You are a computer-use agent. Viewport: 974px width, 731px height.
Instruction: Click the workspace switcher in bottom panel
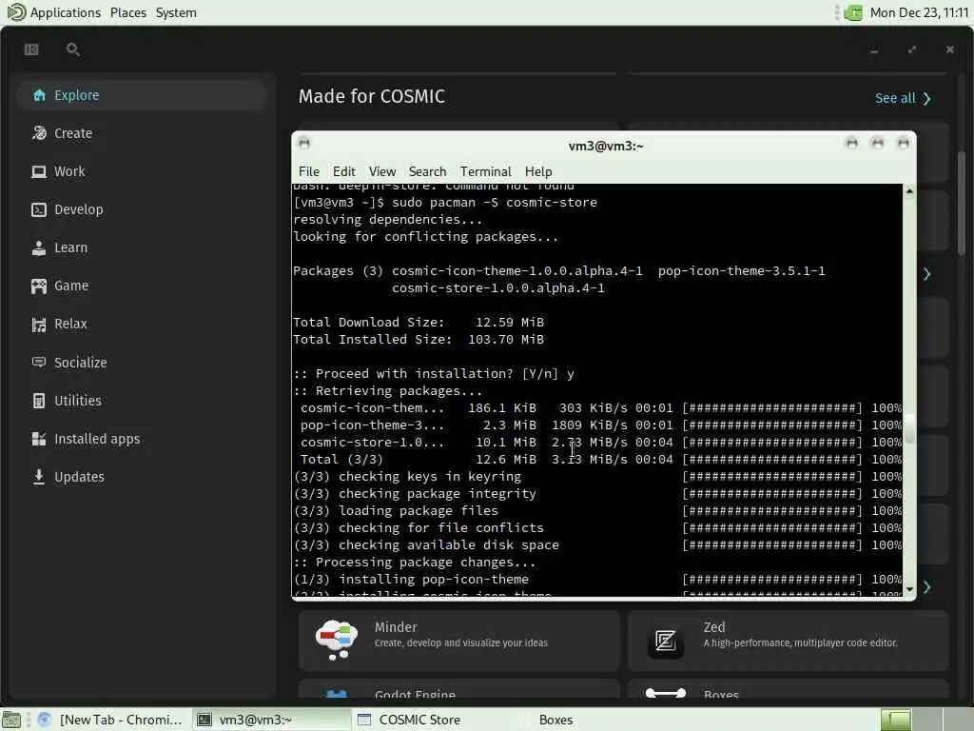point(926,720)
